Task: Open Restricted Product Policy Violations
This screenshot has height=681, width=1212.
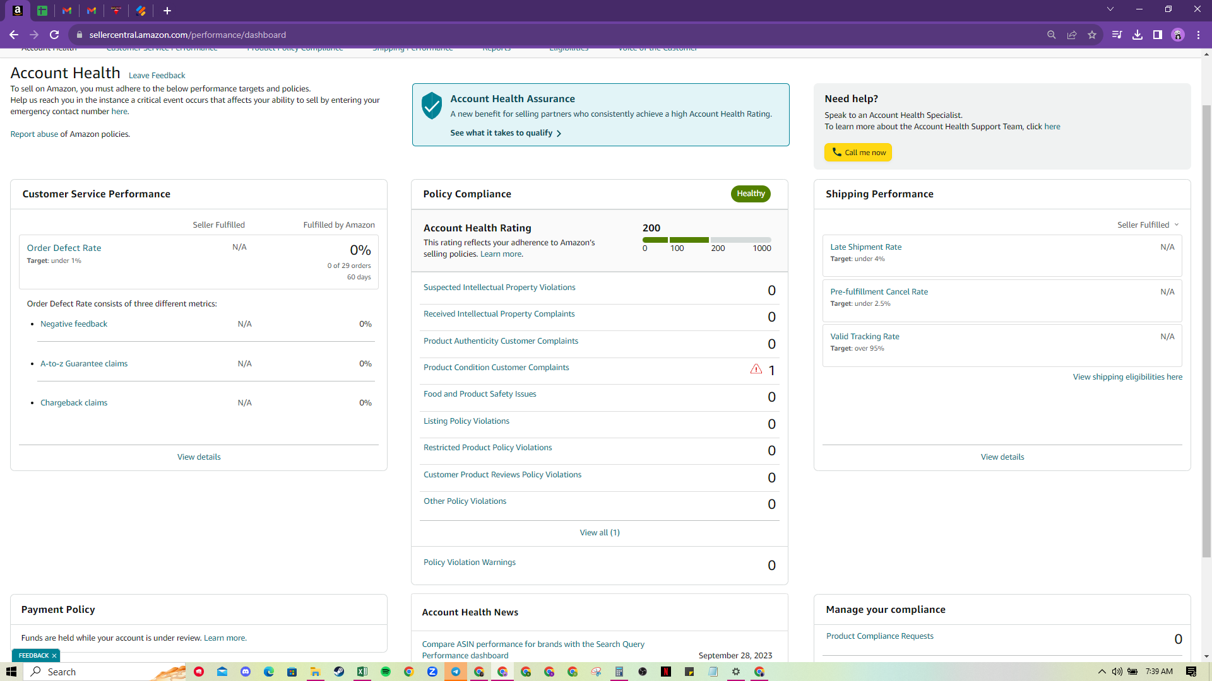Action: coord(488,448)
